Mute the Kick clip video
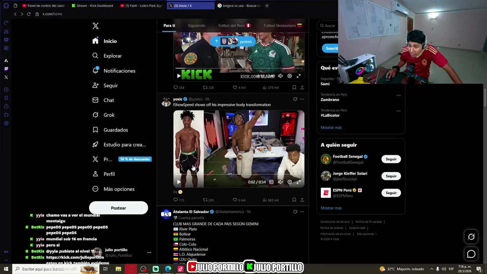This screenshot has width=487, height=274. pyautogui.click(x=280, y=76)
